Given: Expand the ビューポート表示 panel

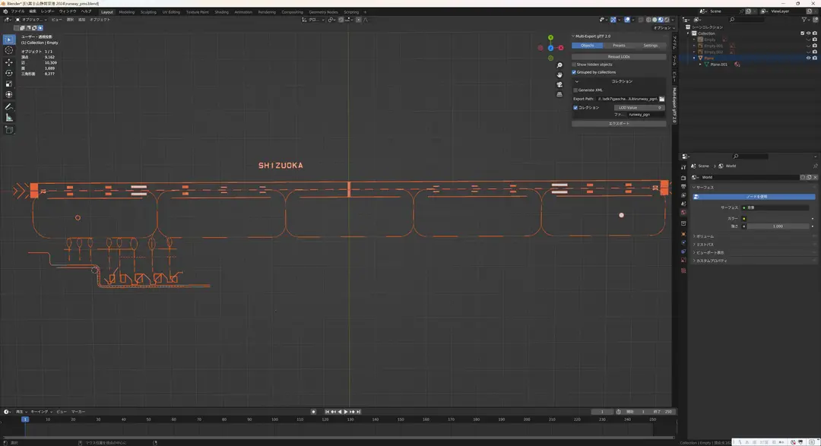Looking at the screenshot, I should (709, 253).
